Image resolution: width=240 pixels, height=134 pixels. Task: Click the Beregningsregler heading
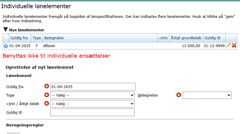[x=25, y=125]
